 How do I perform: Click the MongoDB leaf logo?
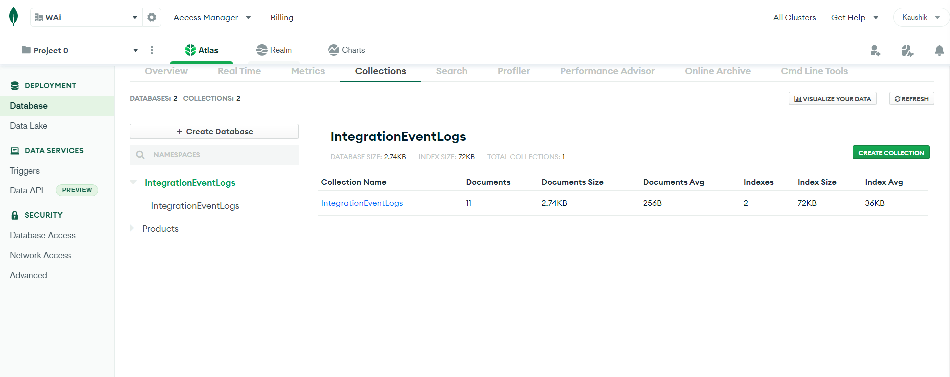[x=14, y=16]
